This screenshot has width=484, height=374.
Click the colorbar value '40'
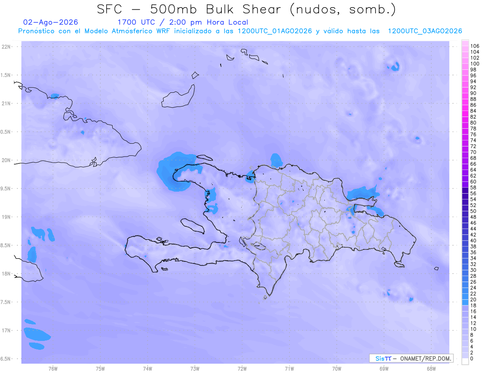click(474, 240)
